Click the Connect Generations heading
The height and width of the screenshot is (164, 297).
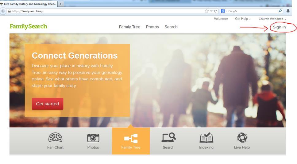tap(75, 56)
